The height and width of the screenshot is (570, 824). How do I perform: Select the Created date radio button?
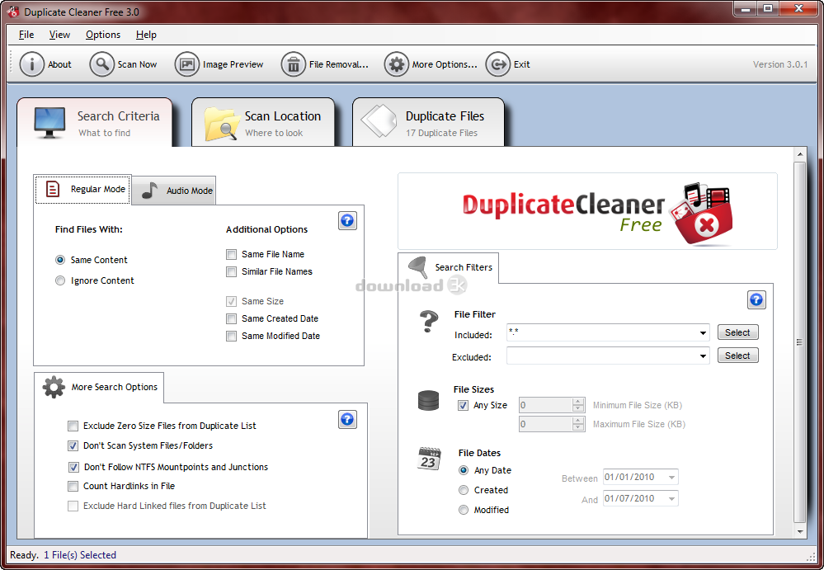point(464,490)
